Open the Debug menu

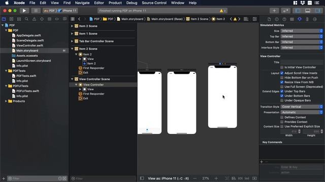click(132, 3)
